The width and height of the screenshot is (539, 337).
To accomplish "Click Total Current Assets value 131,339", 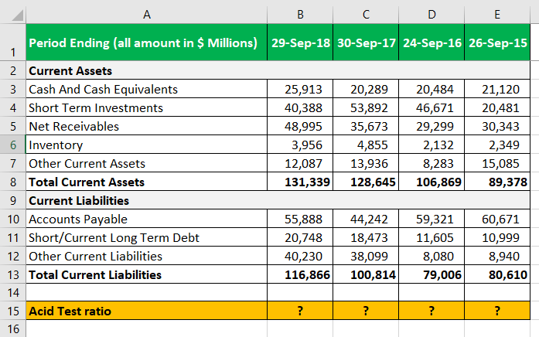I will tap(300, 182).
